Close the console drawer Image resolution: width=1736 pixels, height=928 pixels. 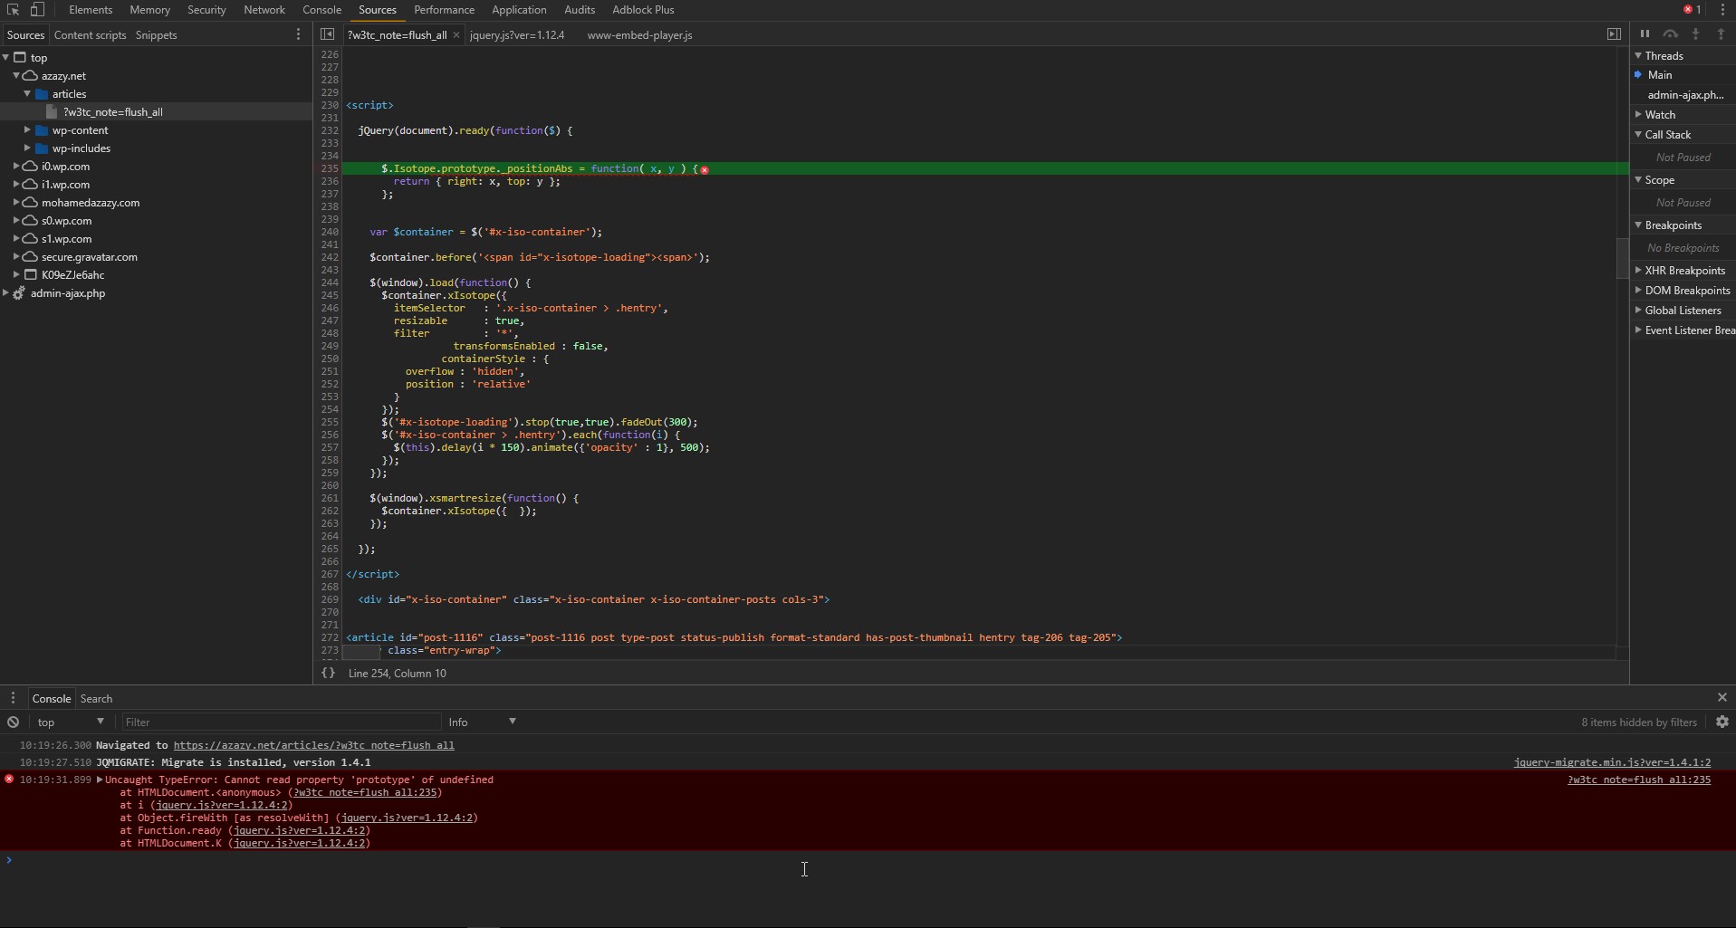1722,698
